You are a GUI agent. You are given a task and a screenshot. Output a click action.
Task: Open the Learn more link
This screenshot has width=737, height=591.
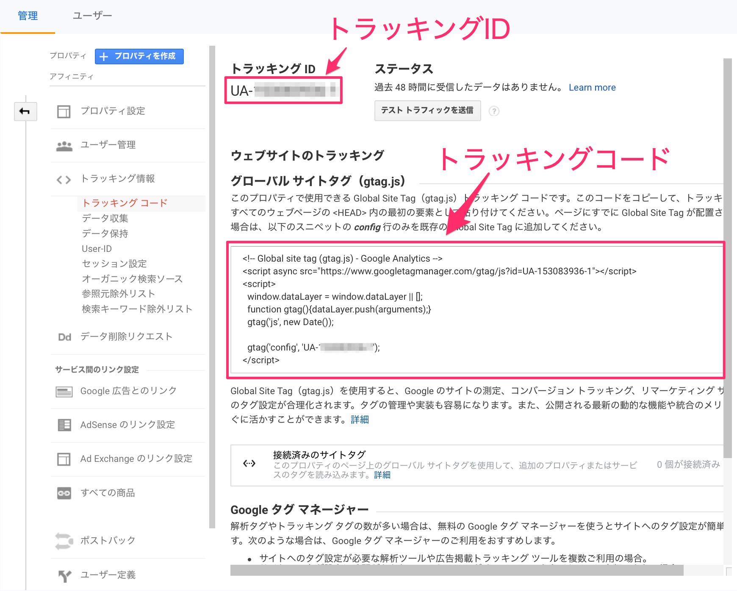[x=592, y=88]
